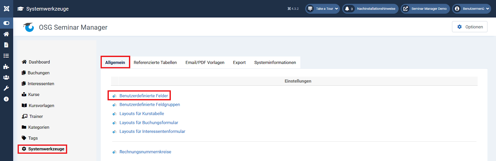496x161 pixels.
Task: Switch to Email/PDF Vorlagen tab
Action: 205,62
